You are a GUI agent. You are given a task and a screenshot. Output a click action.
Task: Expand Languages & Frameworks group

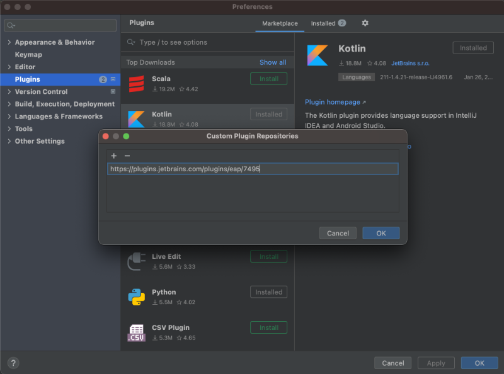pos(9,116)
